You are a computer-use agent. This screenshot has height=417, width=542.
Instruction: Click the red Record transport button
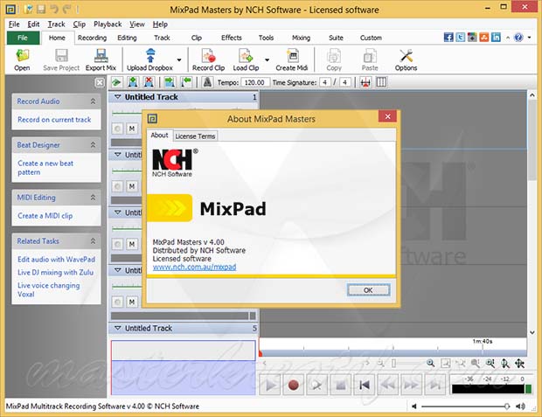(294, 385)
